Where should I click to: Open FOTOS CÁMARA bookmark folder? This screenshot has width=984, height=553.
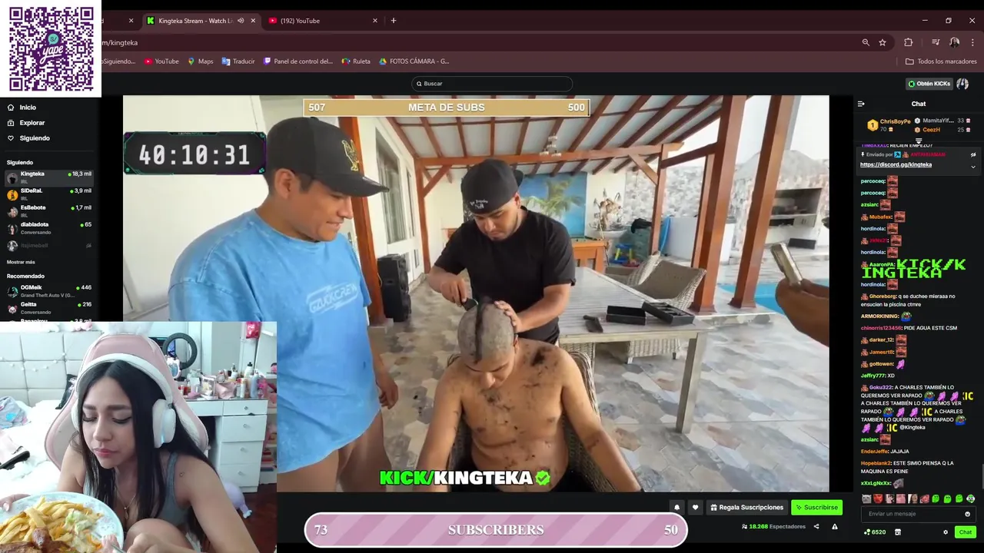(x=414, y=61)
